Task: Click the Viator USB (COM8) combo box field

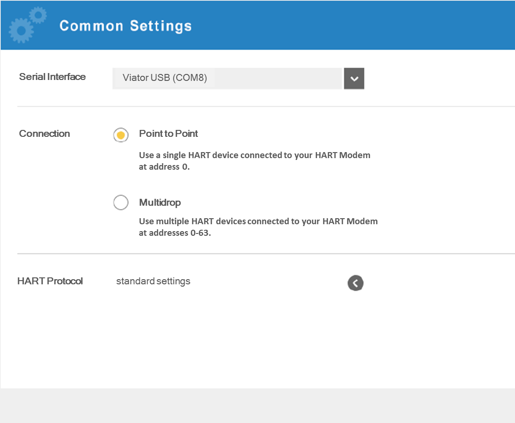Action: [x=227, y=78]
